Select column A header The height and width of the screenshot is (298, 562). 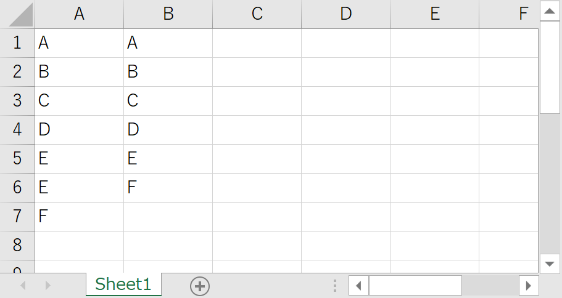[79, 14]
